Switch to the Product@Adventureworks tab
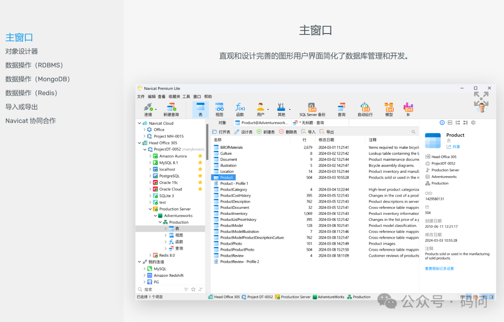This screenshot has width=504, height=322. (262, 123)
